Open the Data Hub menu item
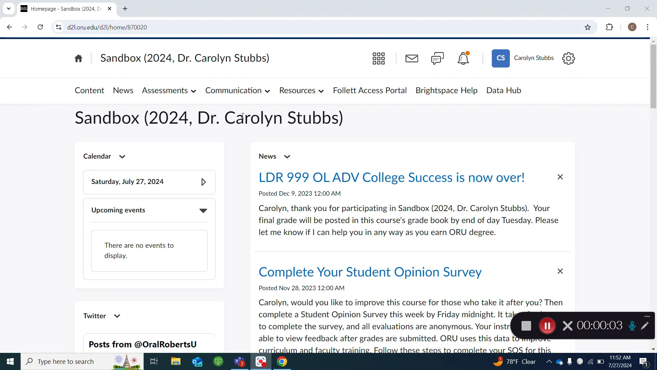 pyautogui.click(x=504, y=90)
